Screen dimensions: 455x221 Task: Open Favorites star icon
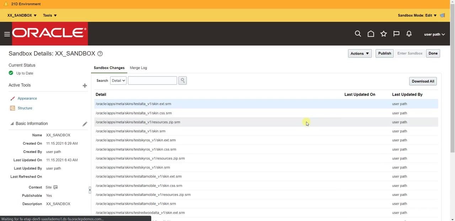pos(384,34)
